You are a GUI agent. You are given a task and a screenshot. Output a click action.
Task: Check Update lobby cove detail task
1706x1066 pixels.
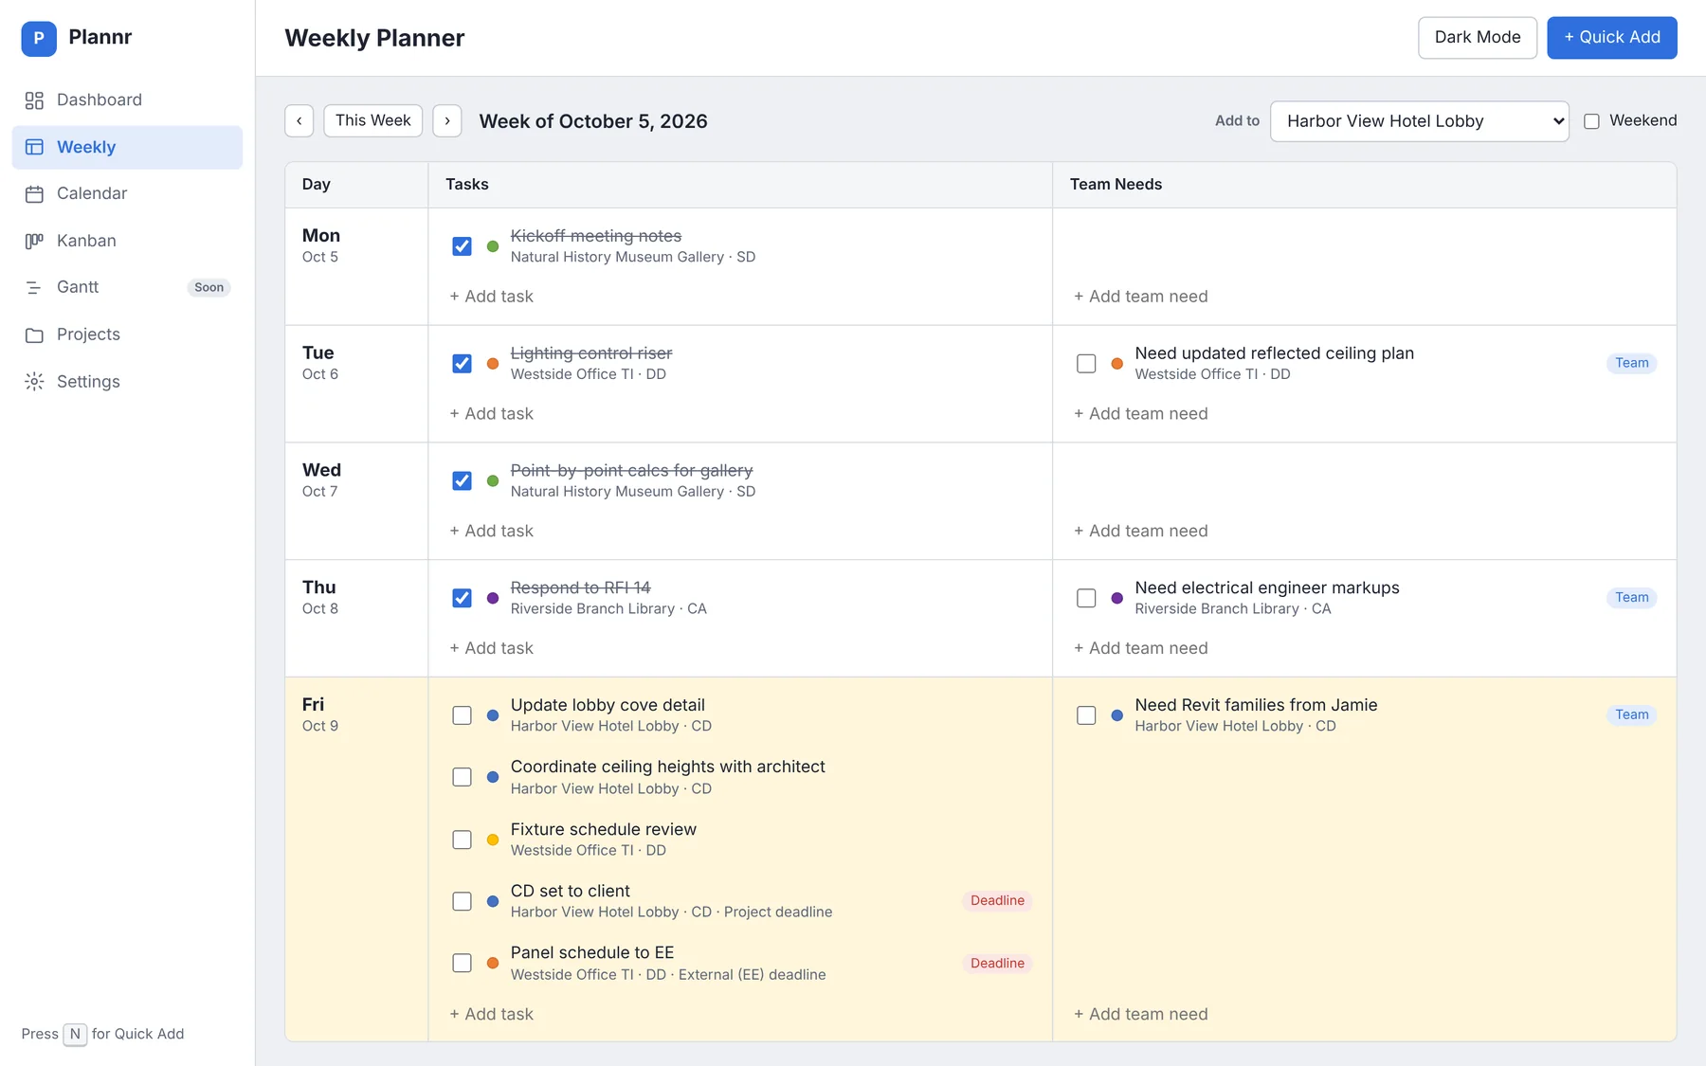(462, 715)
